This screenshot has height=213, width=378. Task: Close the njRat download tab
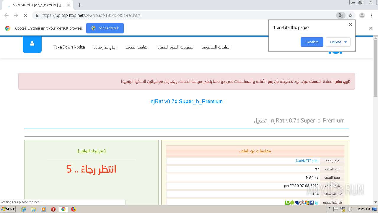point(69,5)
